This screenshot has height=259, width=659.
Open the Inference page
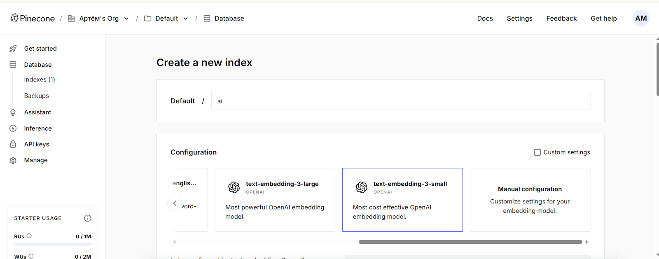[x=38, y=128]
